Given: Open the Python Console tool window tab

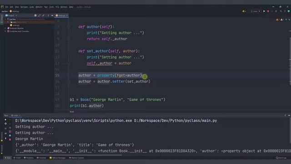Looking at the screenshot, I should [76, 158].
